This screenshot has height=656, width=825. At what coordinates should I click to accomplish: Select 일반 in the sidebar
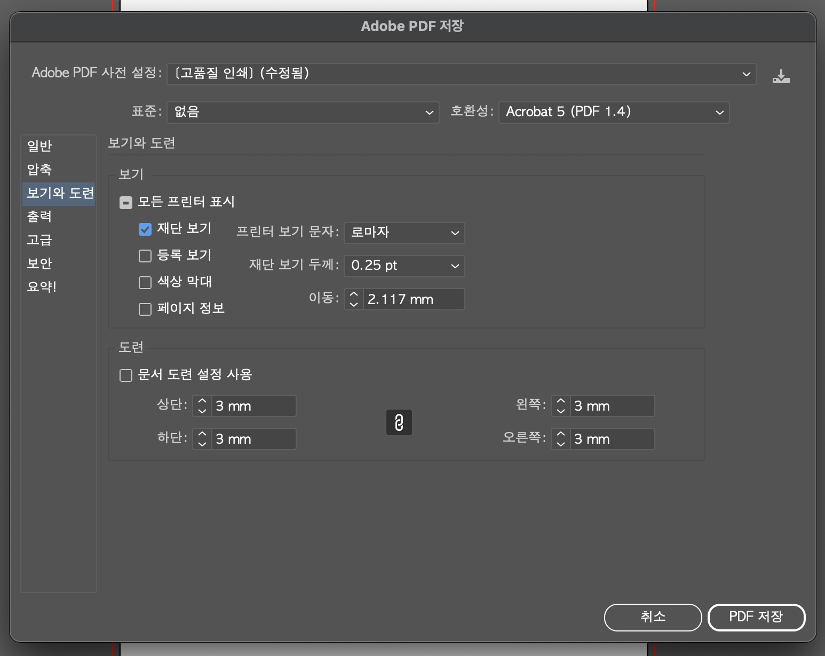59,146
